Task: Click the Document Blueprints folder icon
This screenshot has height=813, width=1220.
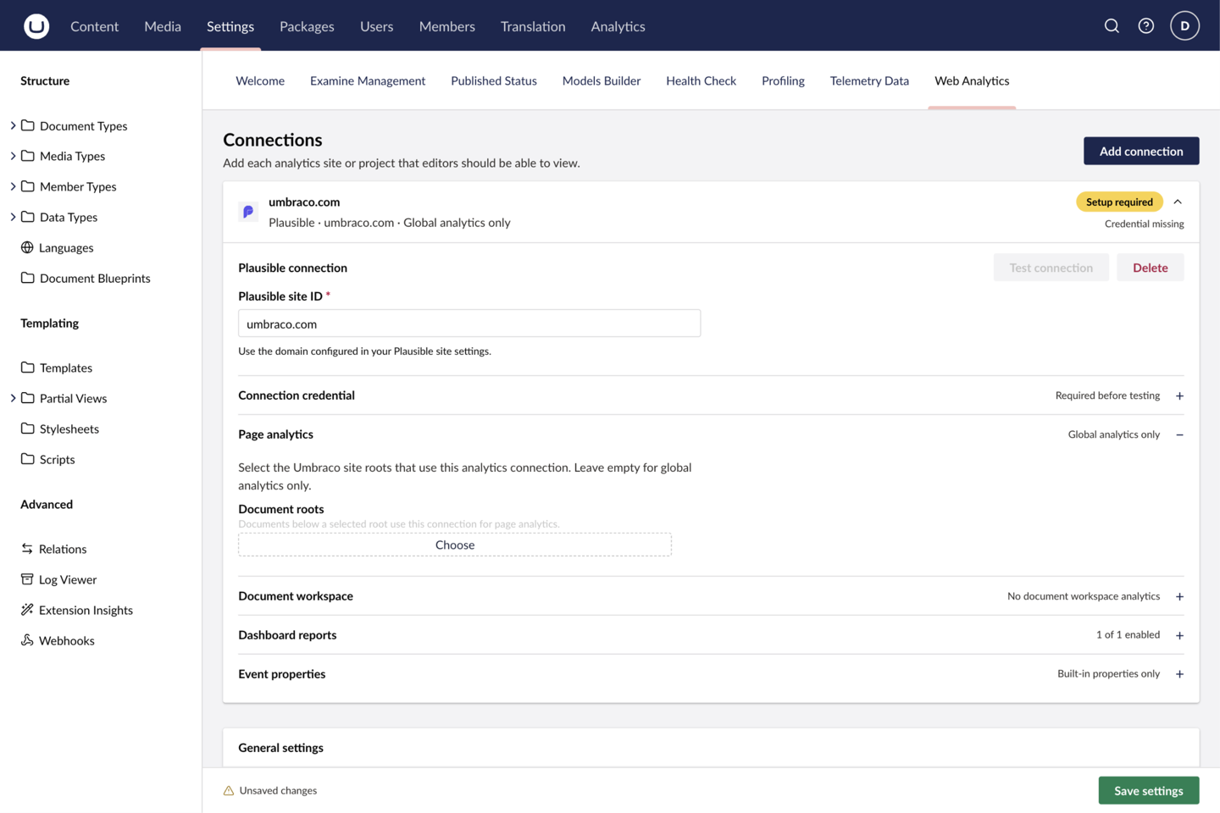Action: (28, 278)
